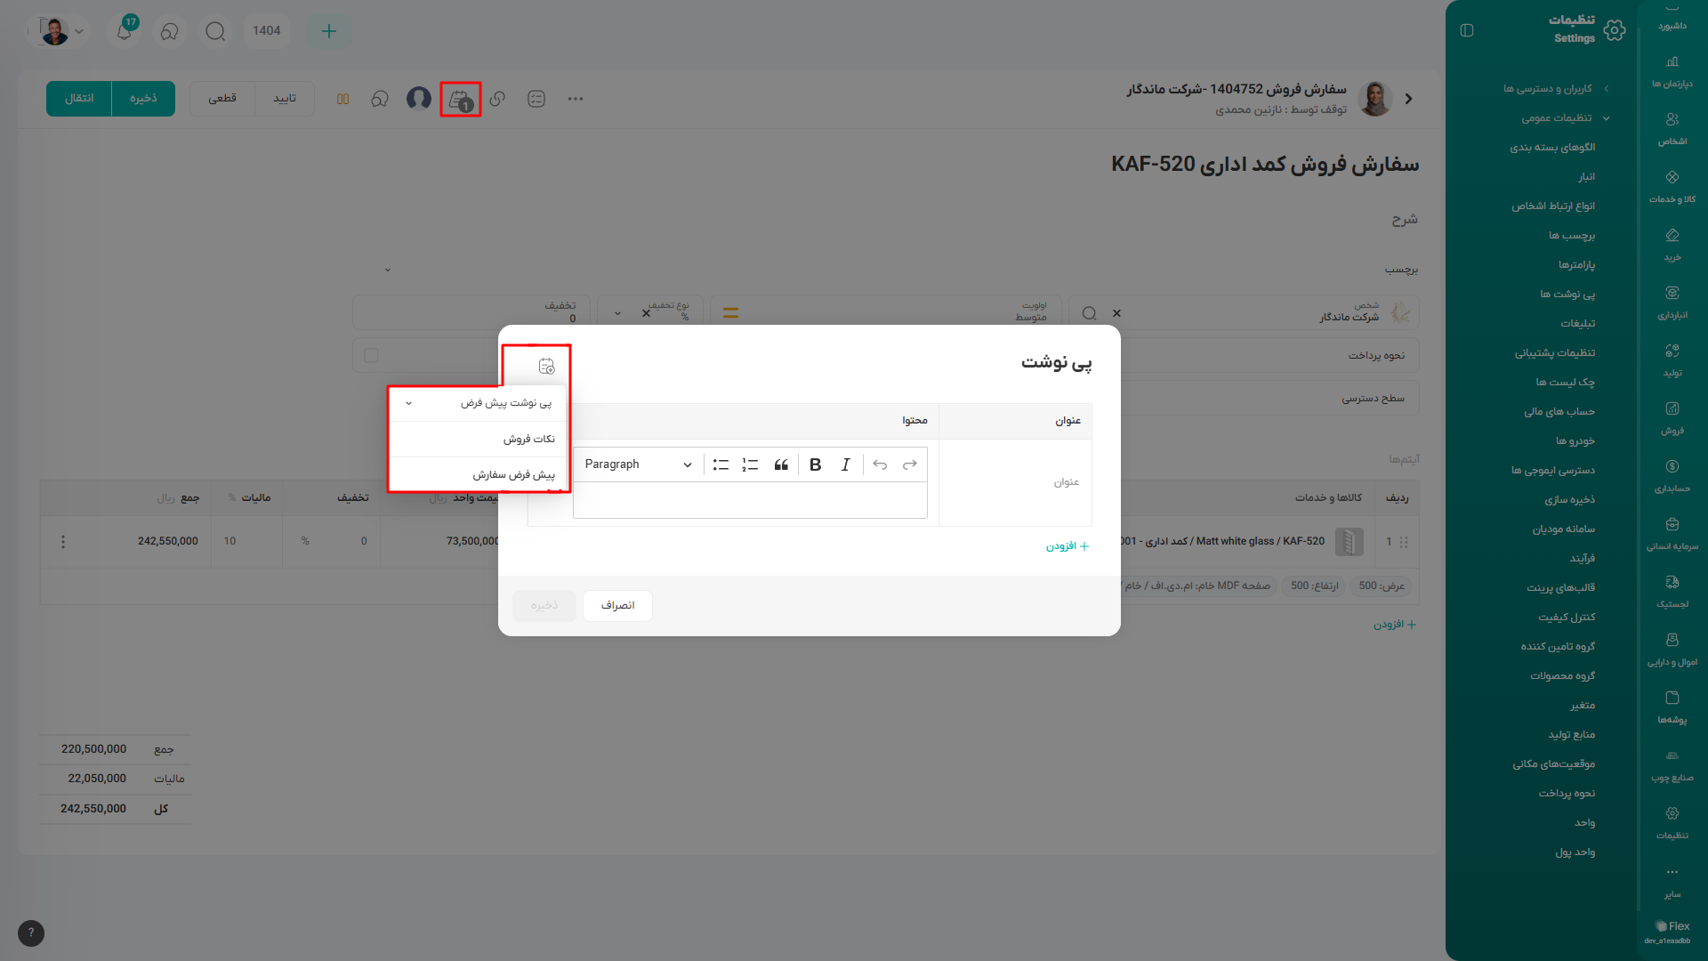The image size is (1708, 961).
Task: Open the notifications bell icon
Action: click(x=125, y=31)
